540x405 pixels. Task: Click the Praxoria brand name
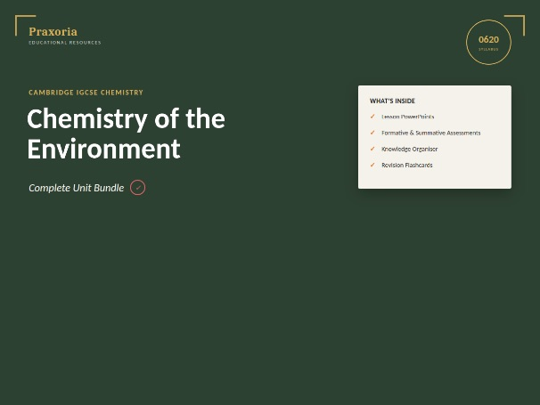tap(53, 32)
